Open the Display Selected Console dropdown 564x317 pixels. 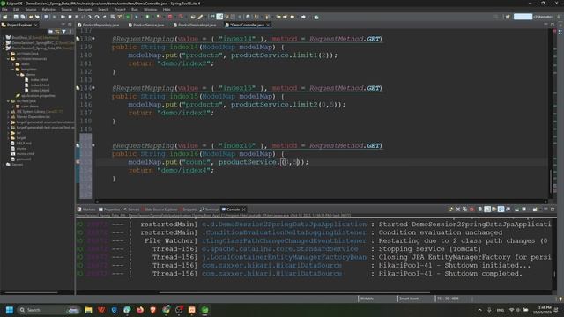(x=525, y=210)
